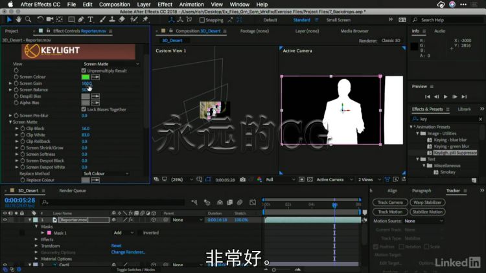Open the Composition menu
This screenshot has height=273, width=486.
[x=114, y=5]
